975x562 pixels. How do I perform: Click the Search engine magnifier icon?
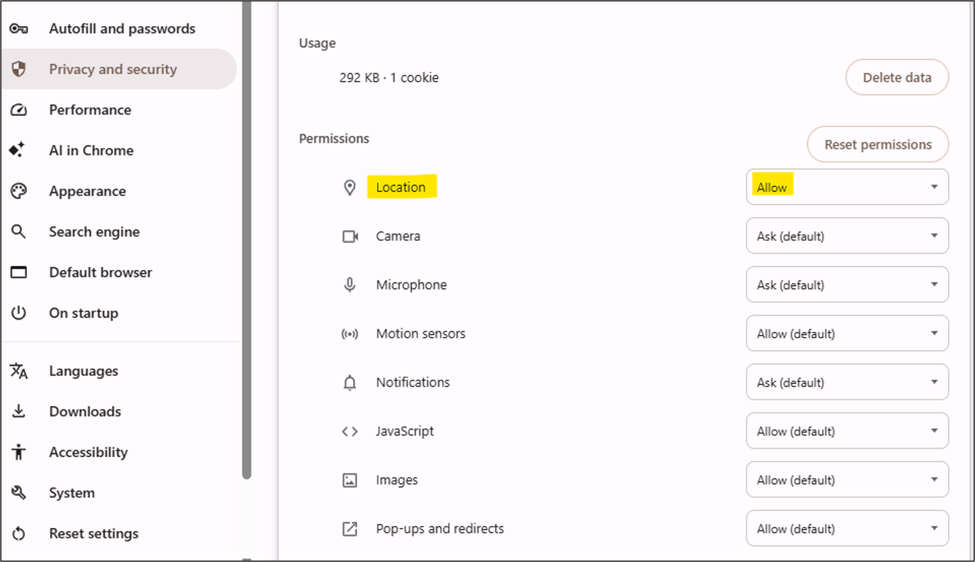[x=19, y=232]
